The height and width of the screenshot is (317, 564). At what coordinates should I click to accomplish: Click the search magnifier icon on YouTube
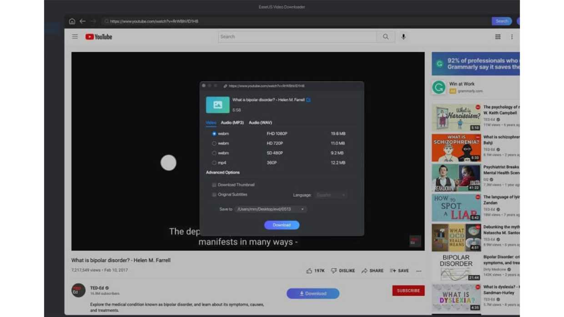tap(386, 36)
